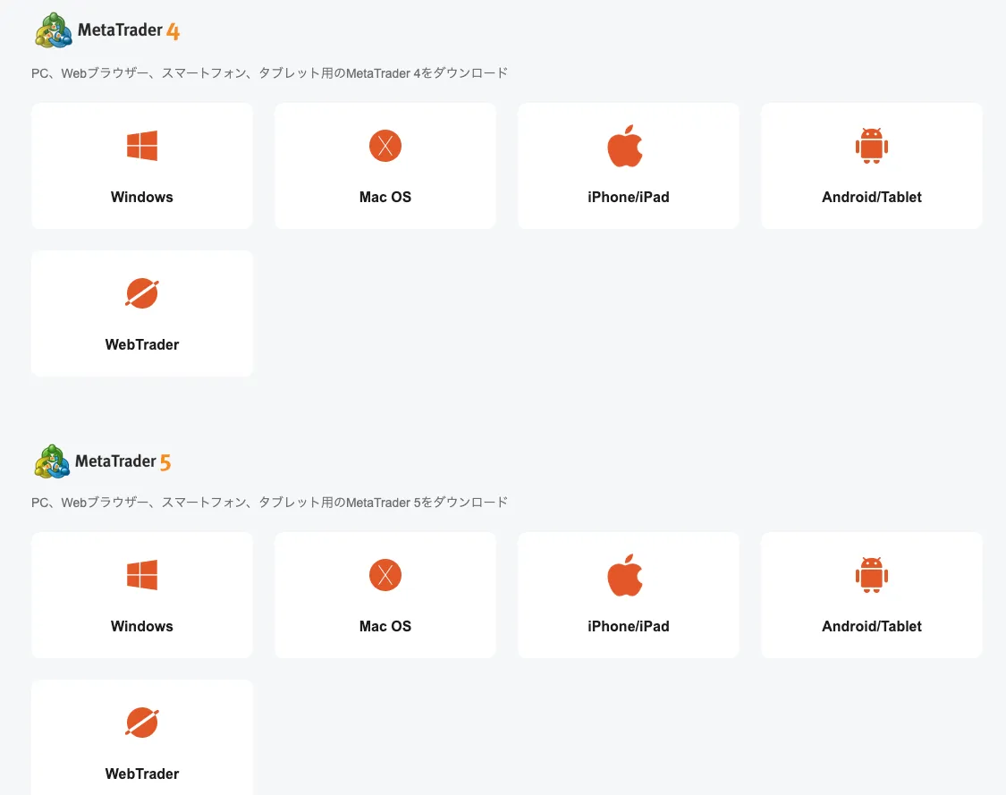
Task: Select iPhone/iPad label under MetaTrader 4
Action: pos(628,197)
